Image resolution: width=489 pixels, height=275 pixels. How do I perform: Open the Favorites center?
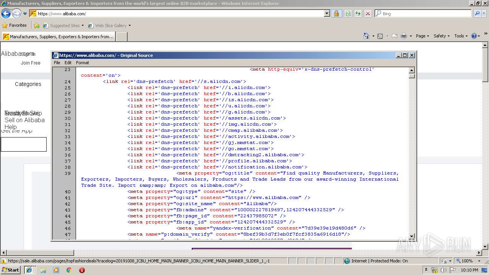[15, 25]
